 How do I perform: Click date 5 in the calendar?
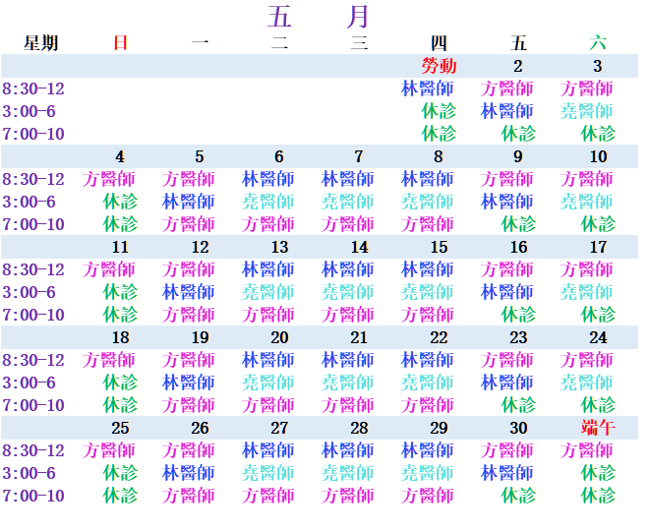tap(200, 156)
